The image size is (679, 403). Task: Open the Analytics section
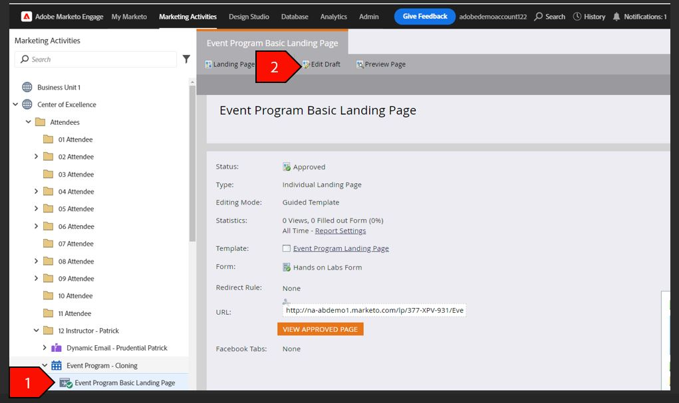point(333,17)
